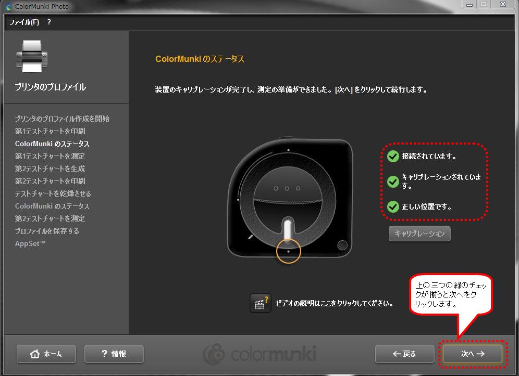Image resolution: width=519 pixels, height=376 pixels.
Task: Open the ファイル(F) menu
Action: (24, 22)
